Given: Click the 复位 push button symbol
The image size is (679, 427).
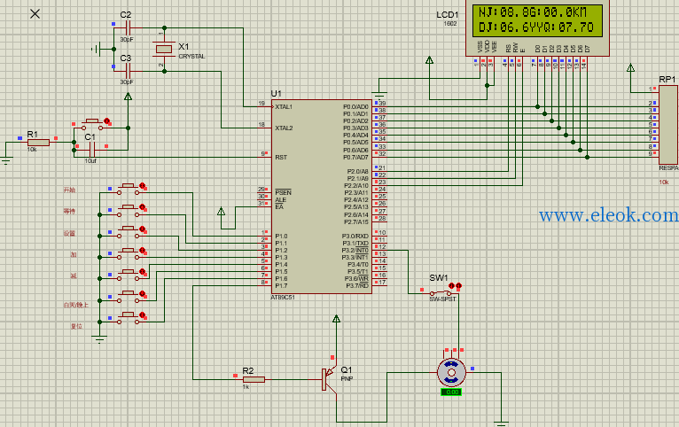Looking at the screenshot, I should pos(129,318).
